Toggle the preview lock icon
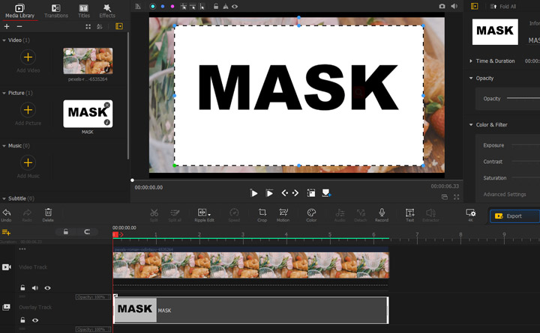The width and height of the screenshot is (540, 333). coord(215,6)
